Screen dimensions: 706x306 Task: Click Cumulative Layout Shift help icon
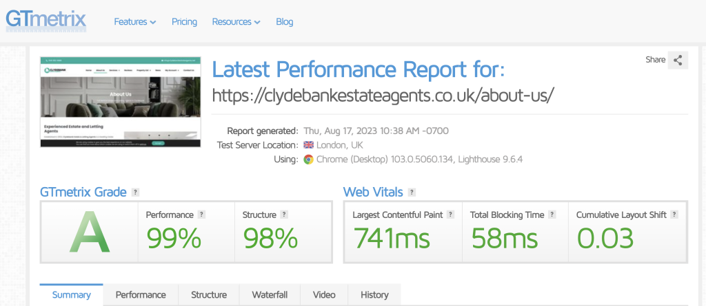[674, 215]
